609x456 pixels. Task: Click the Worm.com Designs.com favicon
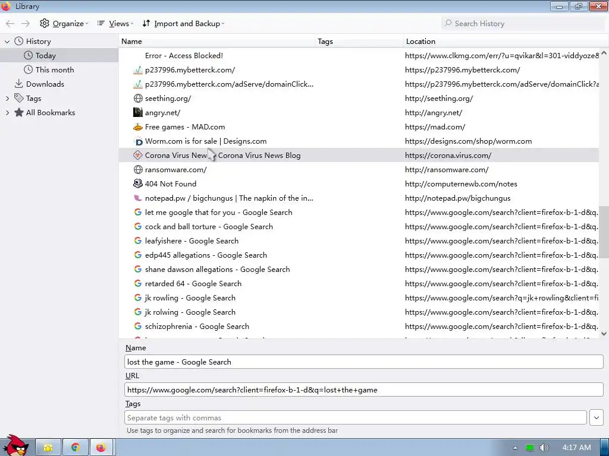click(138, 141)
